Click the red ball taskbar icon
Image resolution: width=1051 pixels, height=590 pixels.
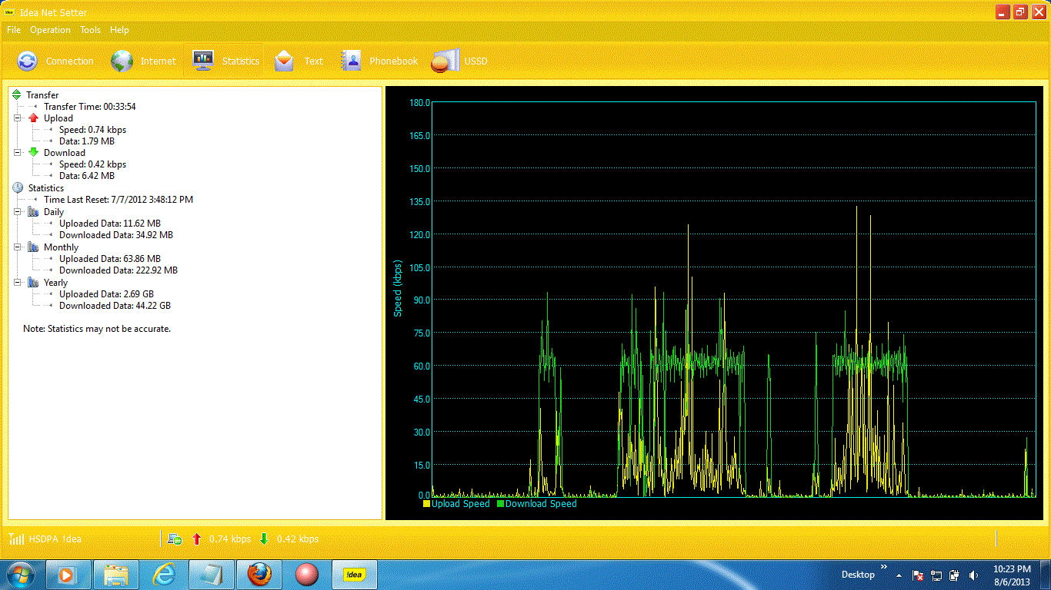click(307, 575)
